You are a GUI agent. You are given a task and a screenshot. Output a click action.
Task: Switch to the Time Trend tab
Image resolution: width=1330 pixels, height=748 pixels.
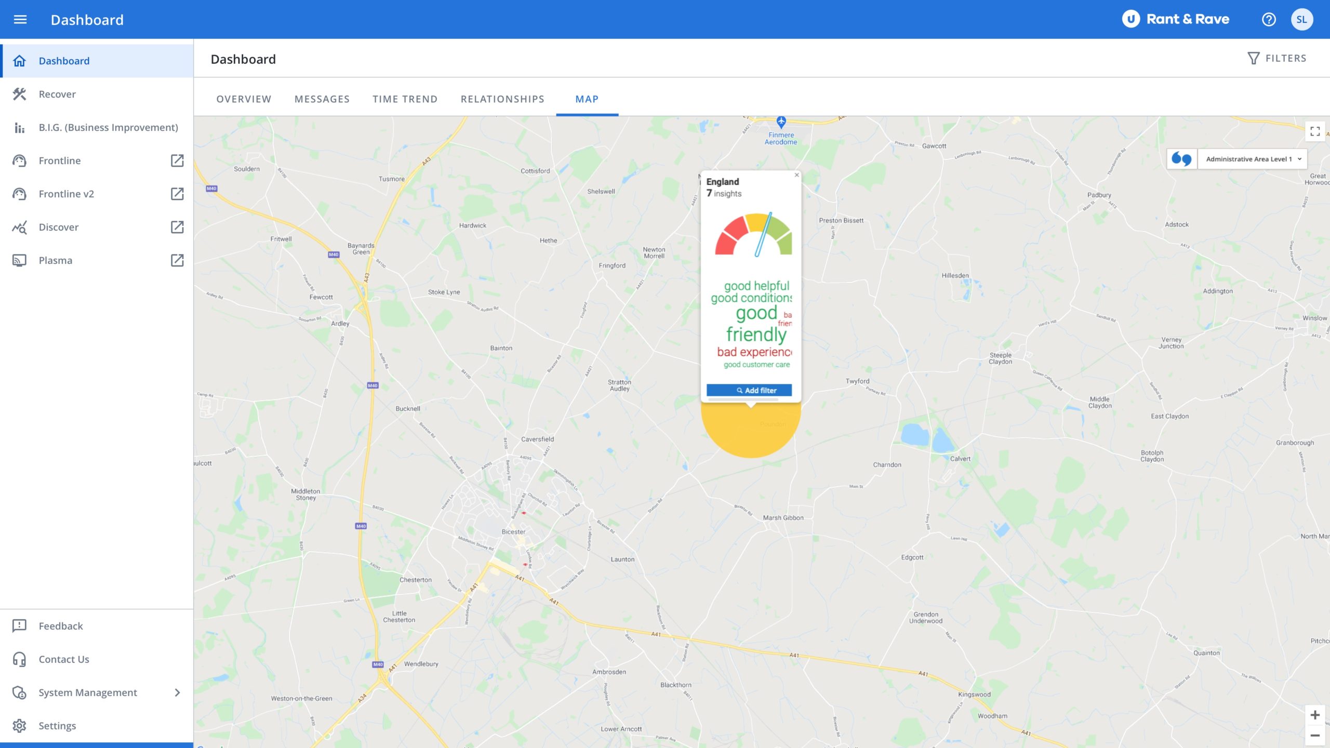coord(405,99)
